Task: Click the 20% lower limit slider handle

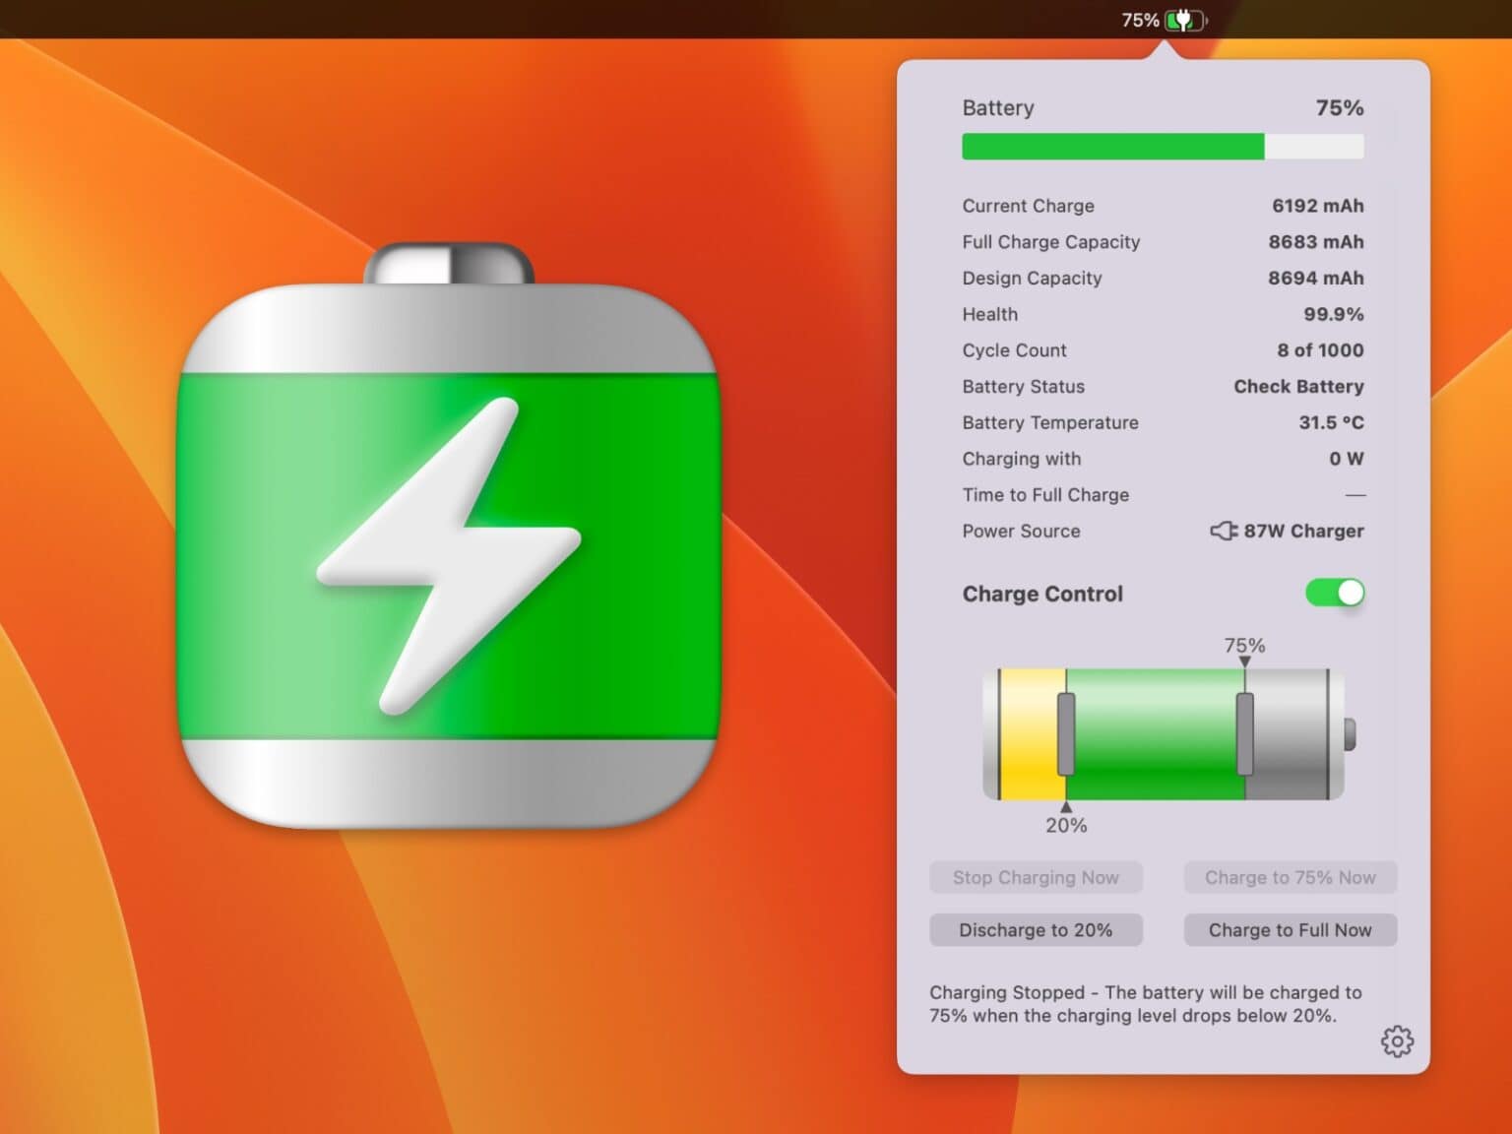Action: click(1066, 733)
